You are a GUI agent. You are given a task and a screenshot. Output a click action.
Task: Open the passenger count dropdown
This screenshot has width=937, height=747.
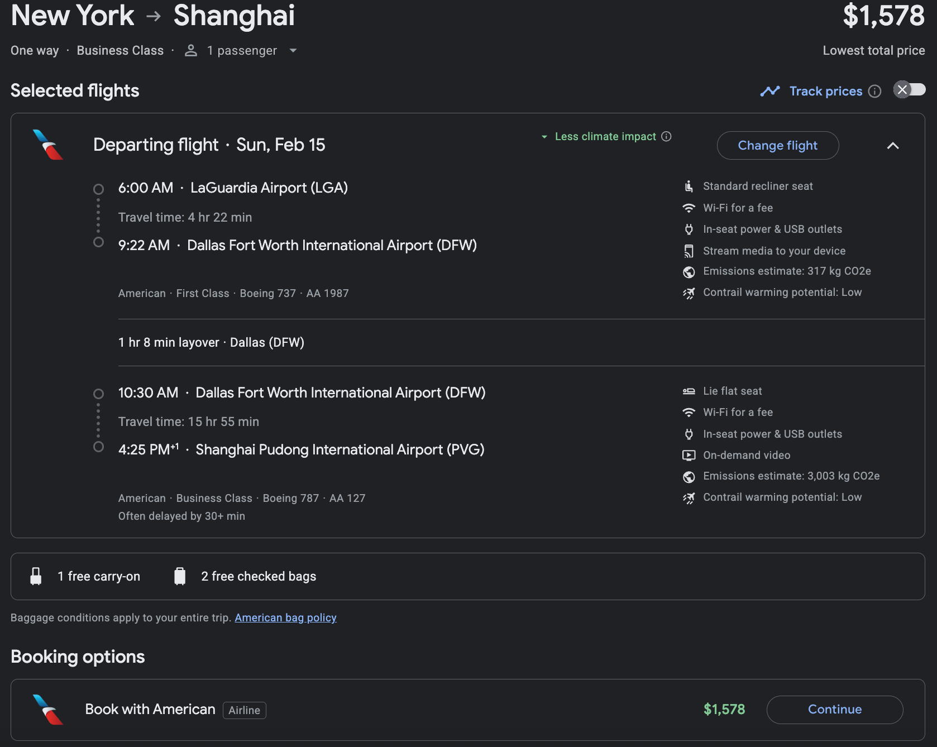pyautogui.click(x=293, y=51)
